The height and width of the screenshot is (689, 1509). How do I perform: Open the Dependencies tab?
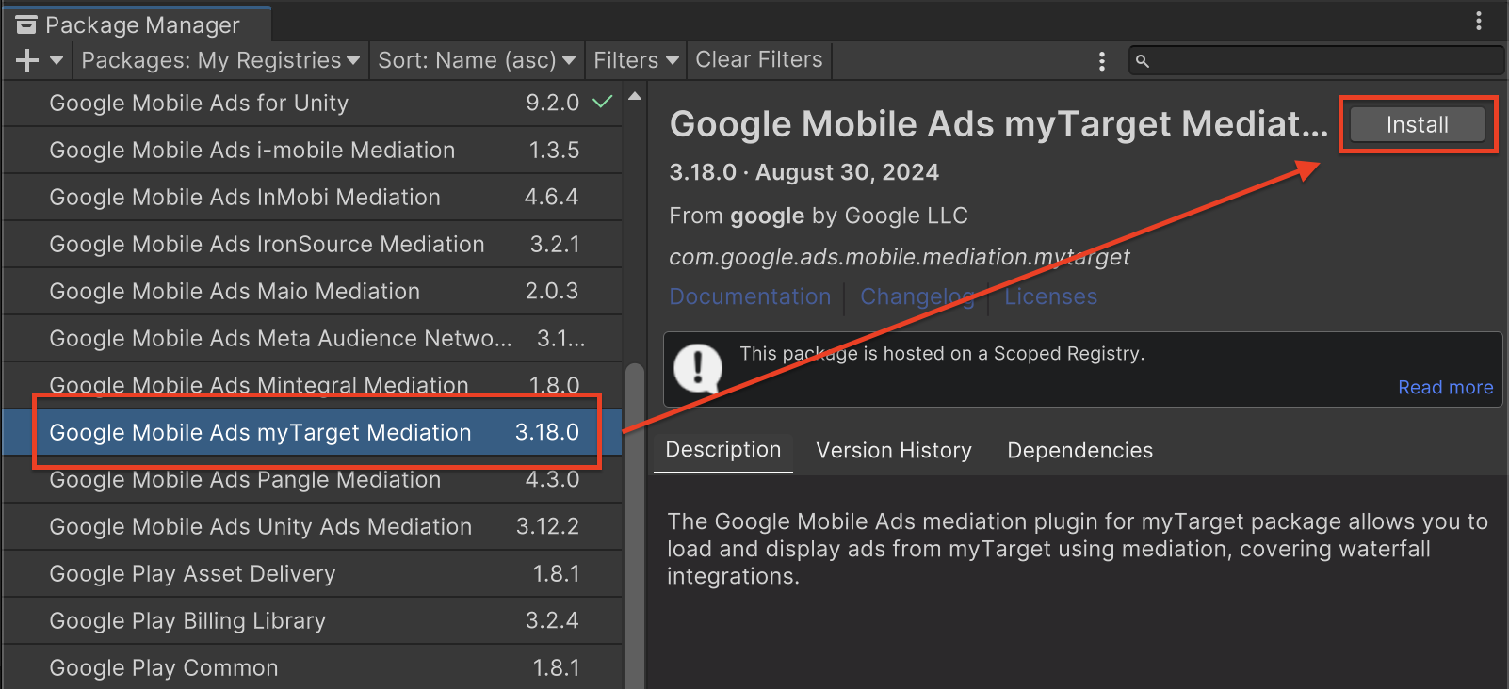click(x=1079, y=451)
